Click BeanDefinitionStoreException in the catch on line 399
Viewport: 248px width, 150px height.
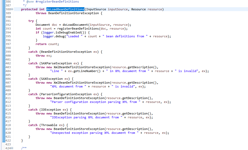pyautogui.click(x=66, y=52)
